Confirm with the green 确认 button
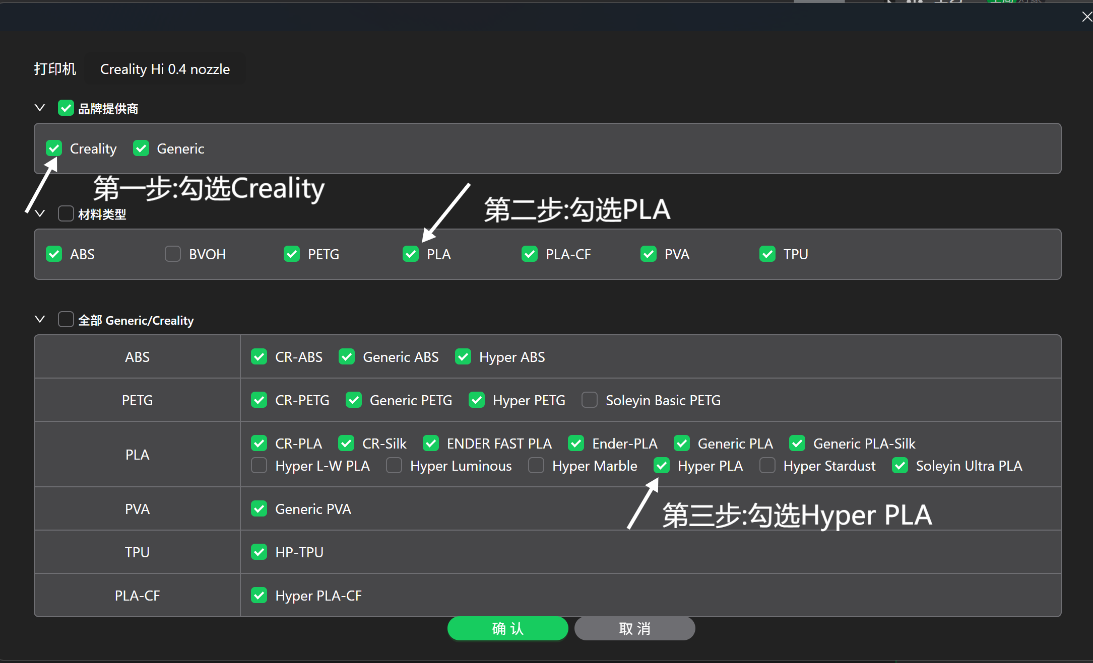 tap(508, 628)
